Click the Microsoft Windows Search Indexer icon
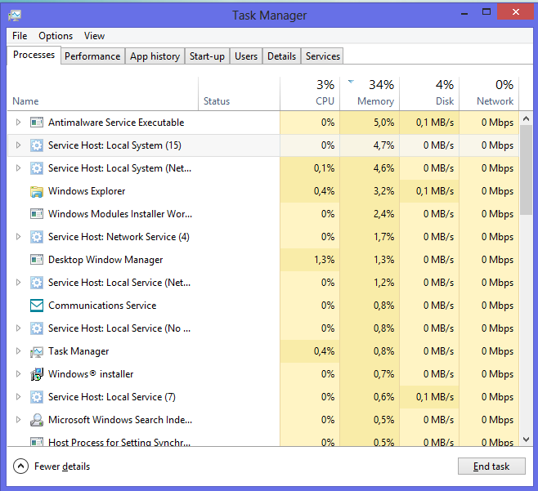The width and height of the screenshot is (538, 491). [x=36, y=420]
